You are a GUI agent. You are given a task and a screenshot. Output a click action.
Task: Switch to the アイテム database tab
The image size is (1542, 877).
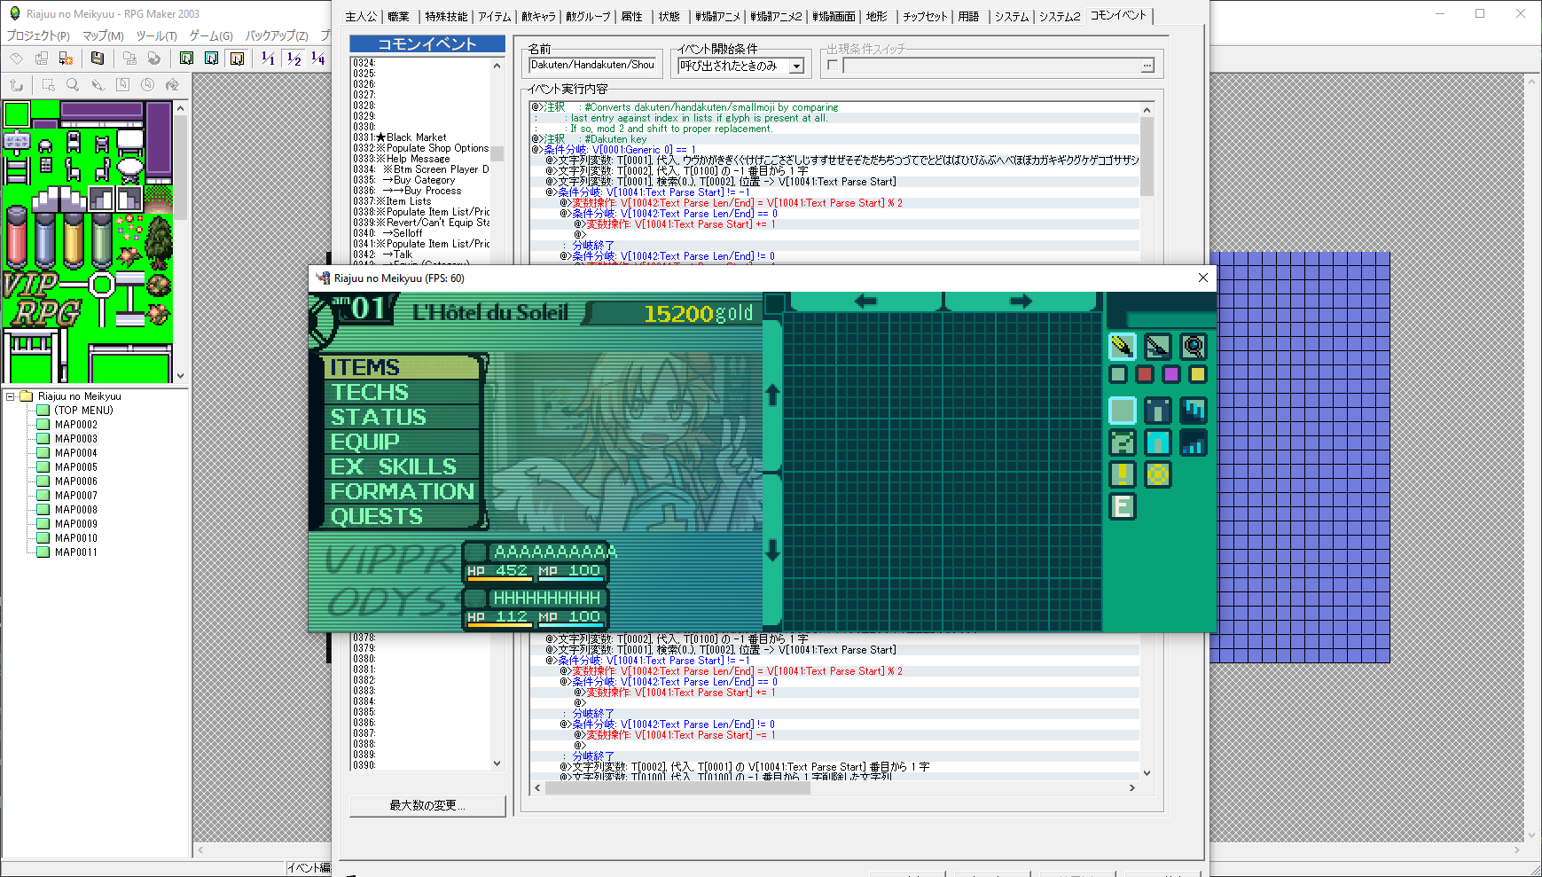(495, 16)
